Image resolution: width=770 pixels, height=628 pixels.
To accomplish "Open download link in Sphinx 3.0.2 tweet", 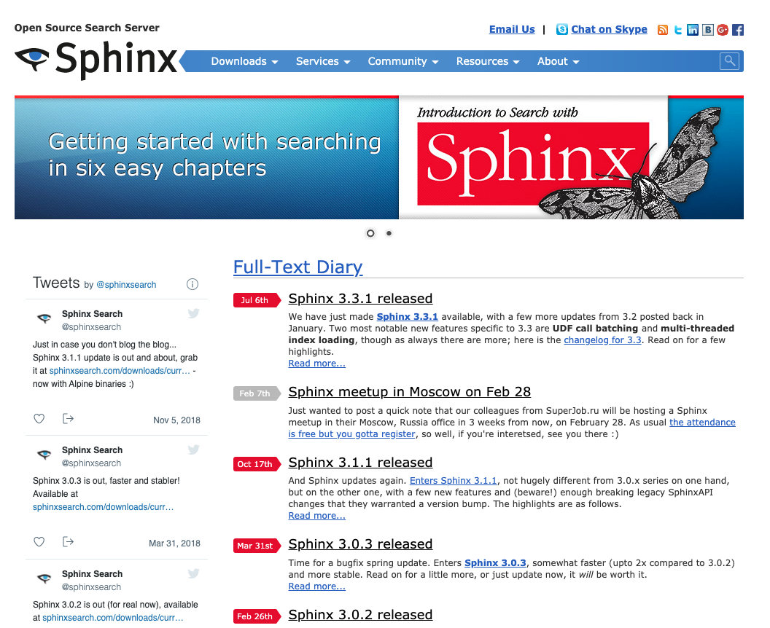I will (112, 618).
